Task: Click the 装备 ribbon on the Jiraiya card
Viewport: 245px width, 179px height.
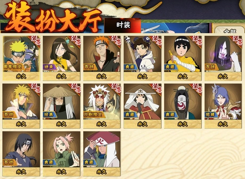Action: (x=116, y=89)
